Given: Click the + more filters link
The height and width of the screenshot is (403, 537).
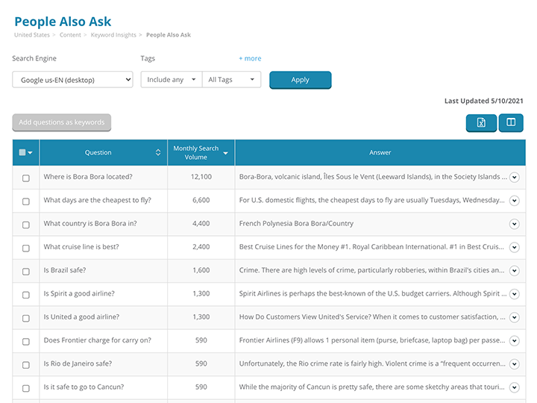Looking at the screenshot, I should click(x=250, y=59).
